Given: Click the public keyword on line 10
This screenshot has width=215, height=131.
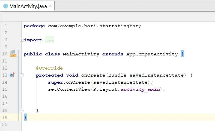Looking at the screenshot, I should coord(33,54).
